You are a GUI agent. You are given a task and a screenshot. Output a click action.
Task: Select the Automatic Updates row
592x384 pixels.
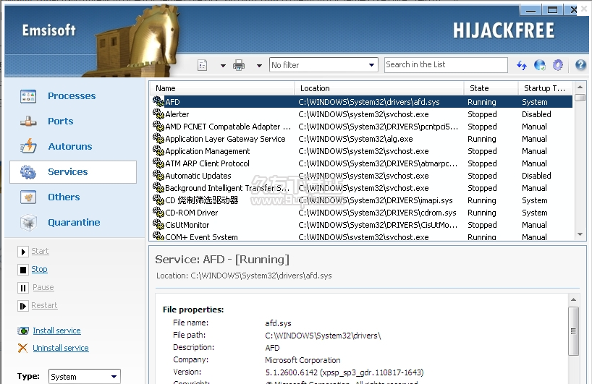(361, 176)
